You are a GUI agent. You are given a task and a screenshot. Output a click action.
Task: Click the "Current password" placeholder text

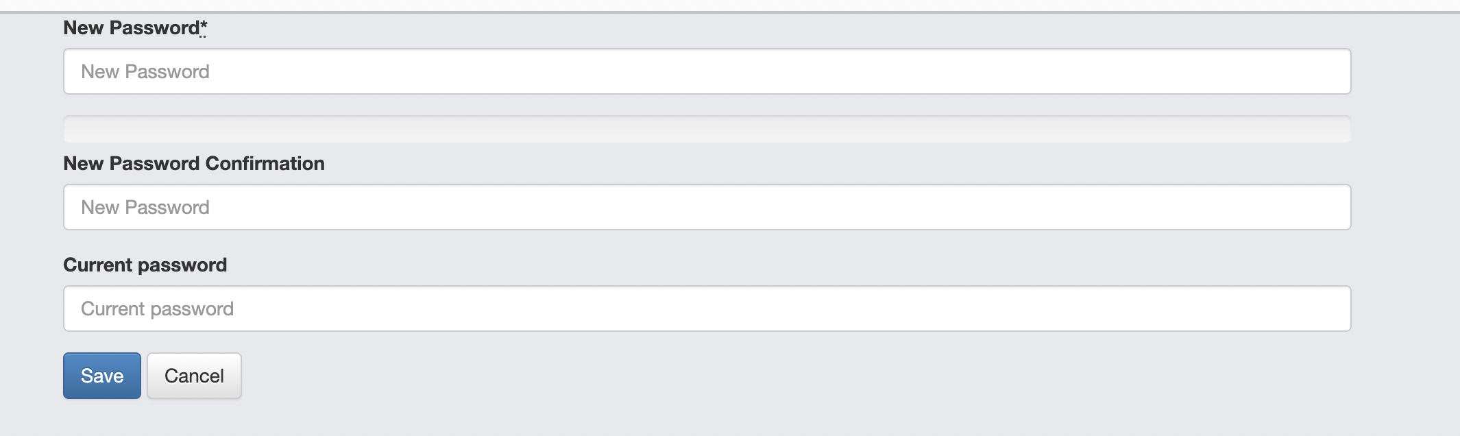click(x=157, y=309)
